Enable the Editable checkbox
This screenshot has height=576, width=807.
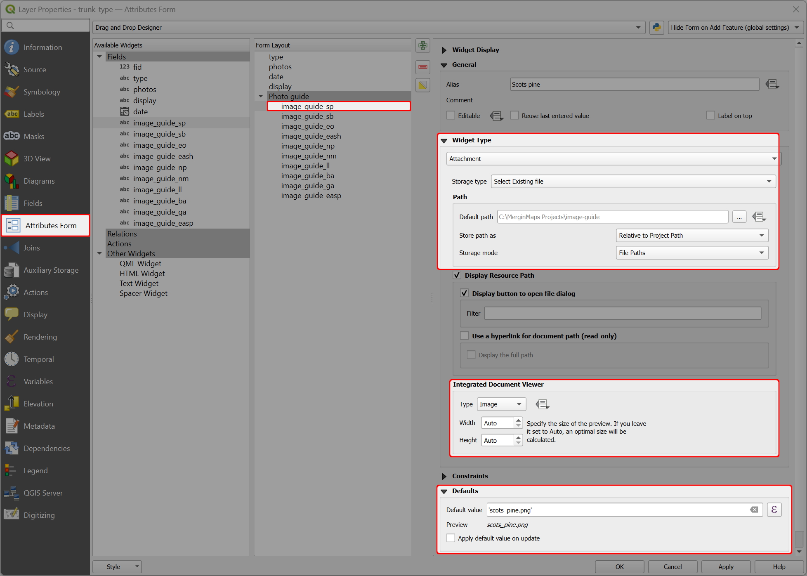tap(451, 116)
